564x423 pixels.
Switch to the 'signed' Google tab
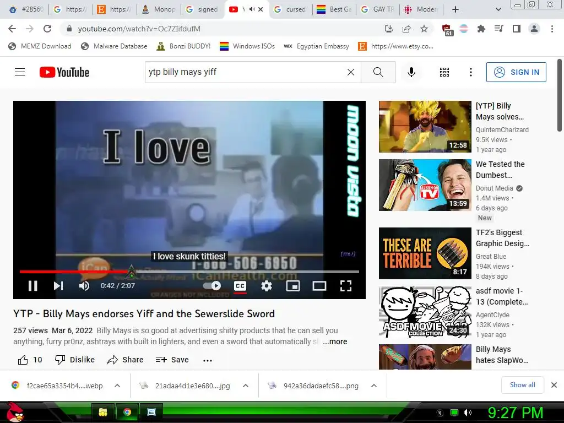tap(203, 9)
